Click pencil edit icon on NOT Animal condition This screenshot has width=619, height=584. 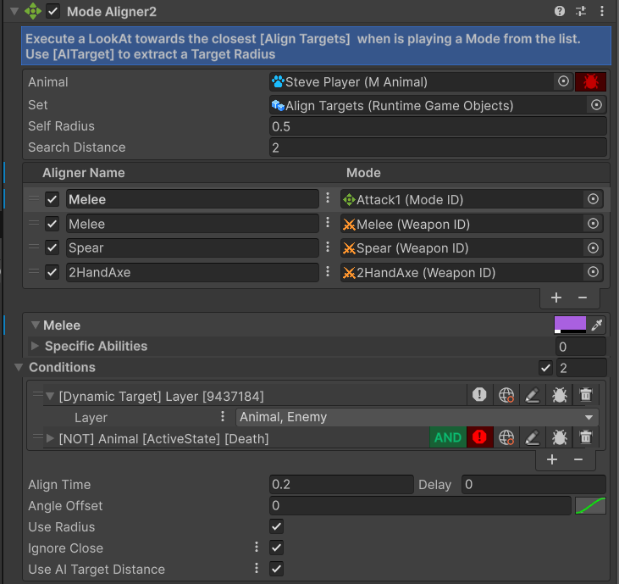[532, 438]
